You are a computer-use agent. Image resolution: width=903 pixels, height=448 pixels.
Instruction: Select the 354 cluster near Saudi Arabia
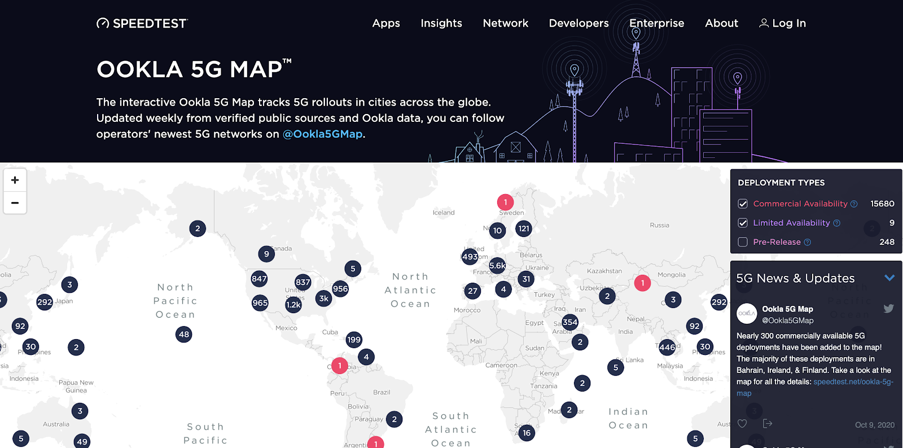point(570,322)
